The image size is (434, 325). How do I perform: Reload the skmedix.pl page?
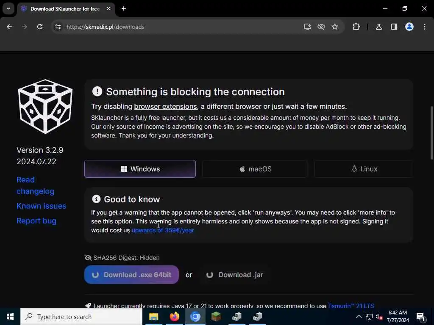(40, 27)
